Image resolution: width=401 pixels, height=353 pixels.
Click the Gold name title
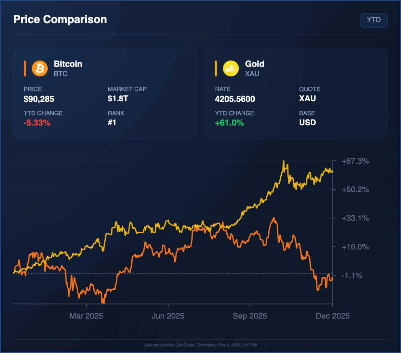pos(255,64)
